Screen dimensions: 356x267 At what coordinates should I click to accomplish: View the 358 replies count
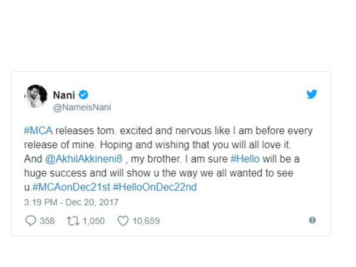[47, 221]
